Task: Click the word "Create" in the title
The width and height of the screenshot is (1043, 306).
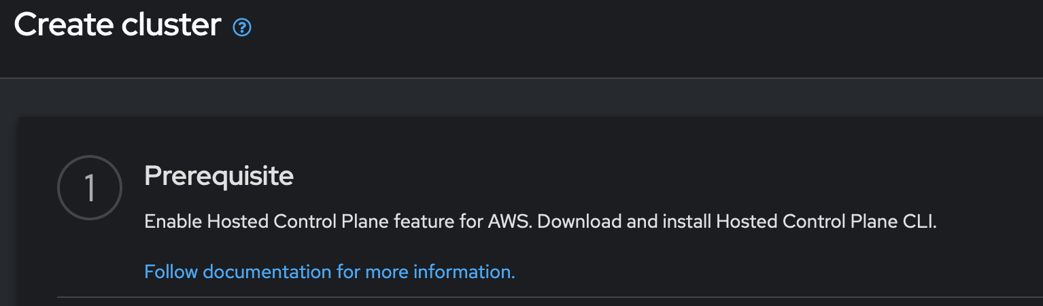Action: click(x=63, y=26)
